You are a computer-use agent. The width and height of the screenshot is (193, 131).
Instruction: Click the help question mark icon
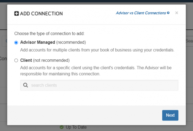[168, 13]
